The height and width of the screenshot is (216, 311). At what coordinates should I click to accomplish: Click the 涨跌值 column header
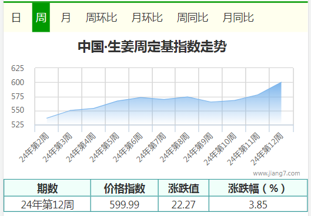(x=183, y=188)
